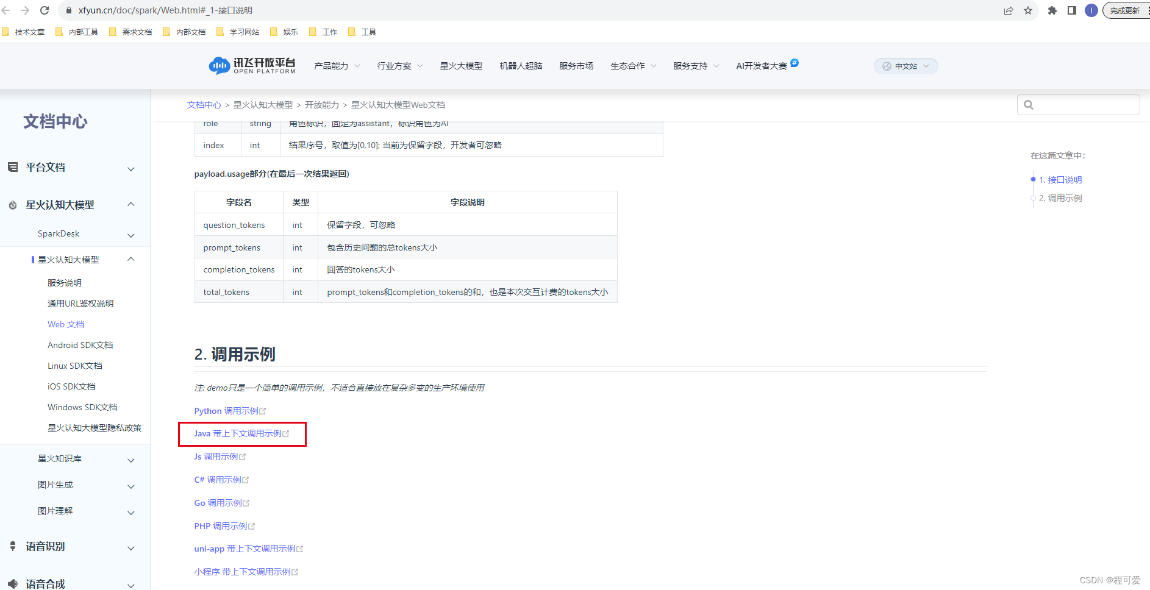1150x590 pixels.
Task: Click the browser forward arrow
Action: click(25, 10)
